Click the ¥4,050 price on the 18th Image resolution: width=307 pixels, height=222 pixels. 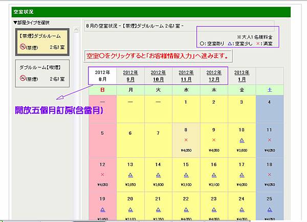tap(270, 185)
